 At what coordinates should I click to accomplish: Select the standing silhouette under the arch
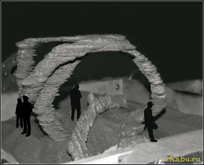click(75, 103)
